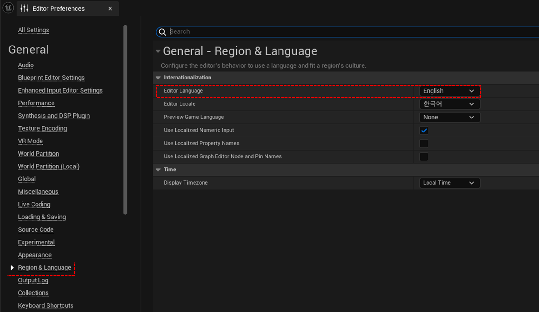Click the Unreal Engine logo icon

(x=8, y=8)
